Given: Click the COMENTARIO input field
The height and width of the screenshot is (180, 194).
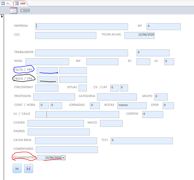Looking at the screenshot, I should [67, 150].
